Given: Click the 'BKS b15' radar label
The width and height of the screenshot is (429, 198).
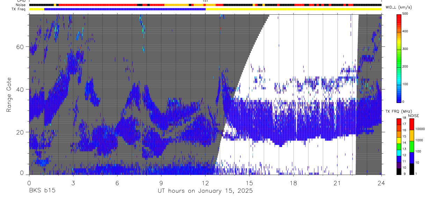Looking at the screenshot, I should tap(42, 191).
